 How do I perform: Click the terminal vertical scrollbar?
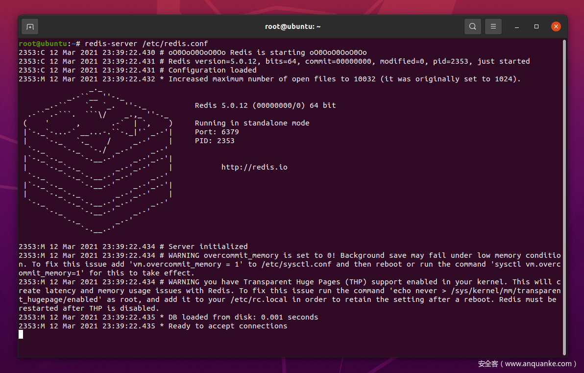coord(564,198)
